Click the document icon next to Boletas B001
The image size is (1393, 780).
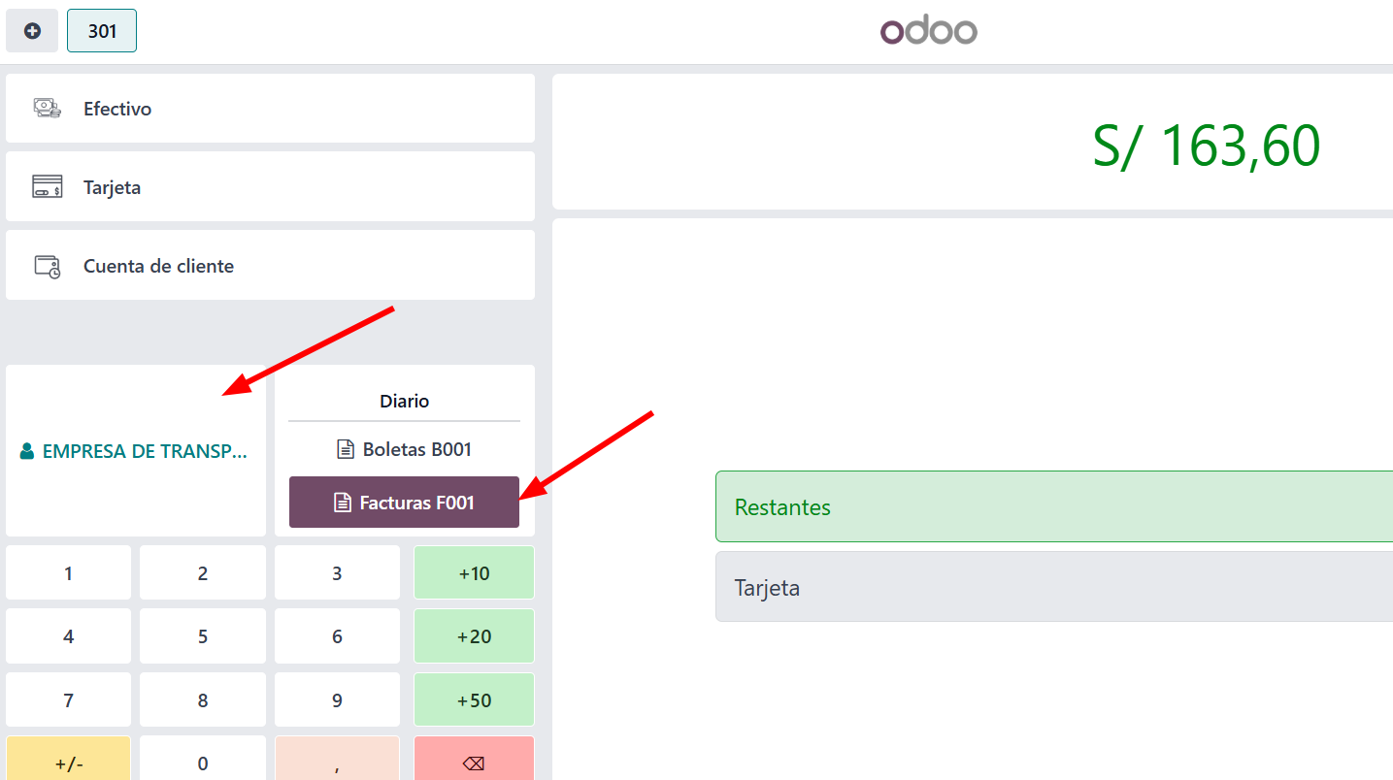[x=345, y=449]
